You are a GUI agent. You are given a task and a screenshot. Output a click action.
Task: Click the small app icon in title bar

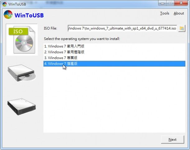coord(5,4)
